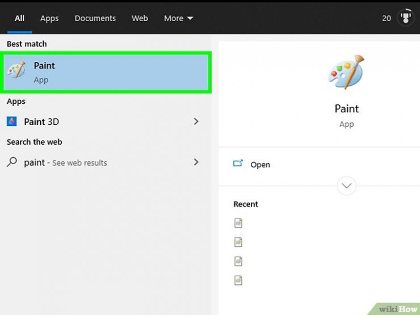Screen dimensions: 420x315
Task: Click the magnifier icon beside paint web search
Action: 12,162
